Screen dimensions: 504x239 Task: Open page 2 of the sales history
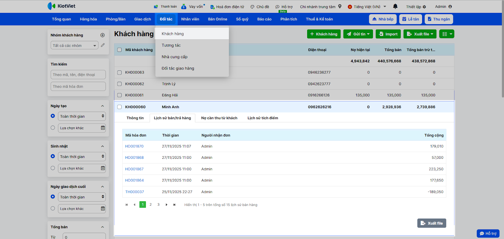coord(151,205)
